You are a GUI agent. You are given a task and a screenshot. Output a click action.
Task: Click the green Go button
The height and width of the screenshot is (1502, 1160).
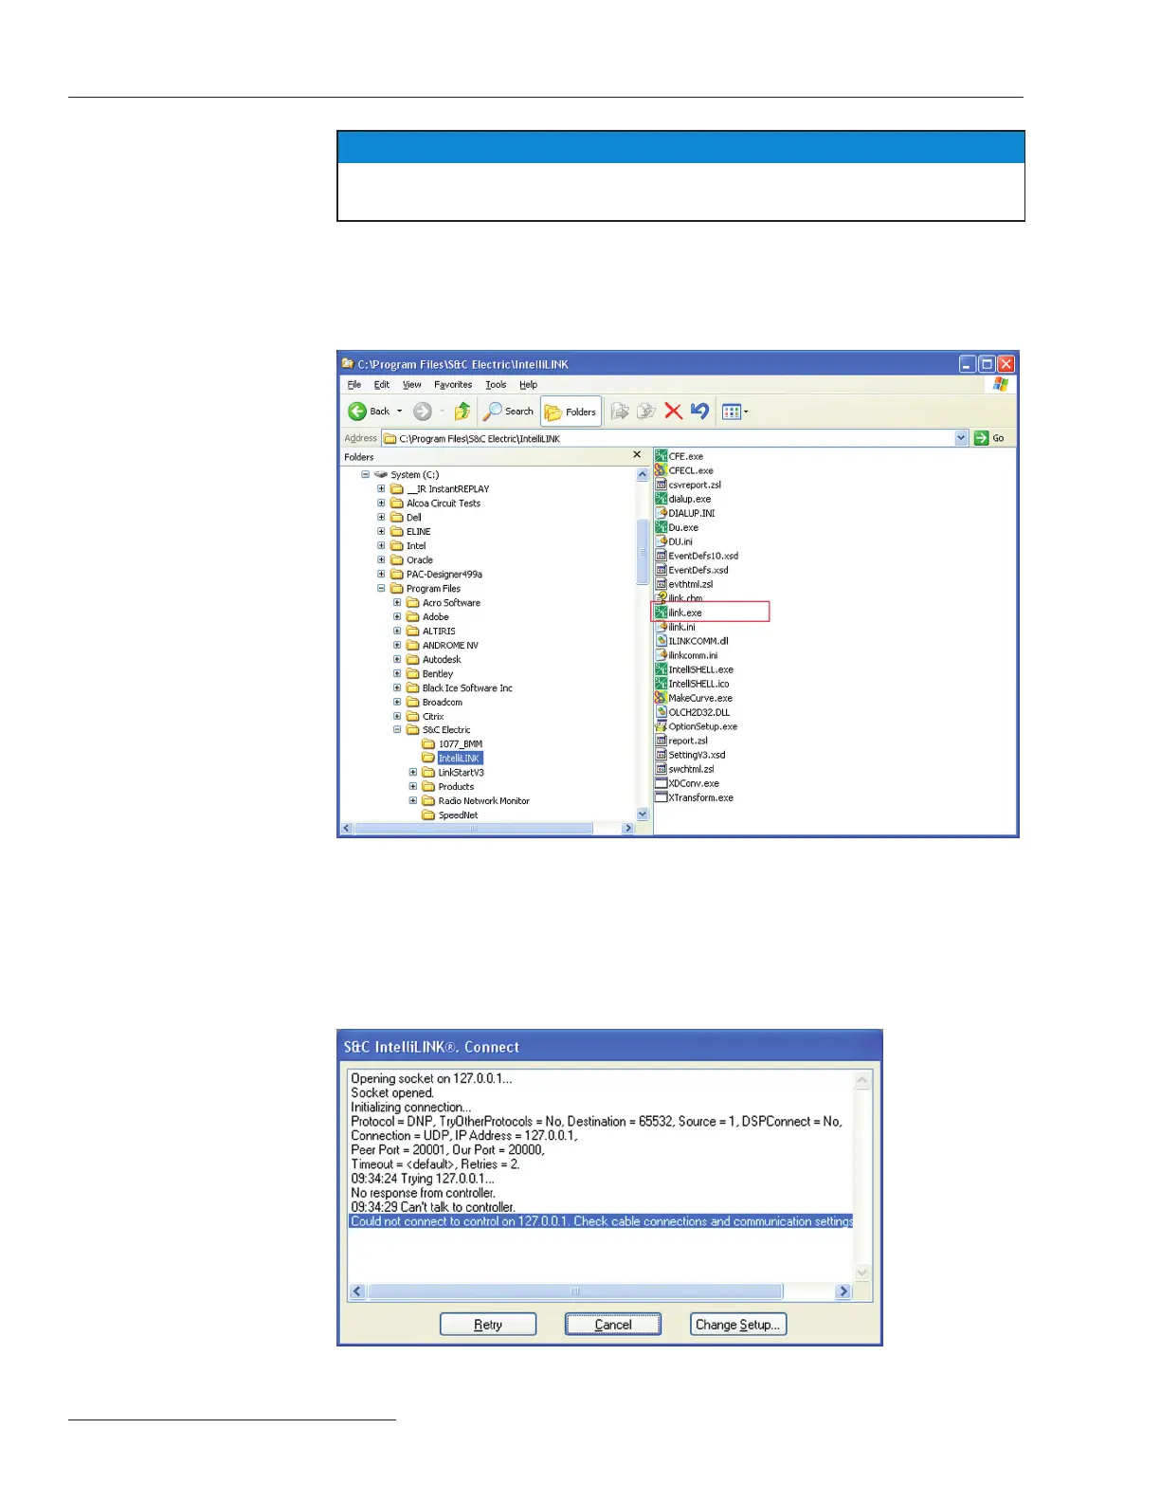click(x=989, y=438)
